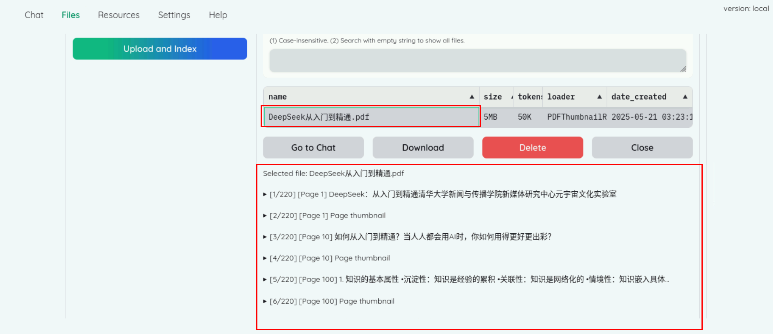Grab the search box resize handle
This screenshot has height=334, width=773.
(683, 69)
